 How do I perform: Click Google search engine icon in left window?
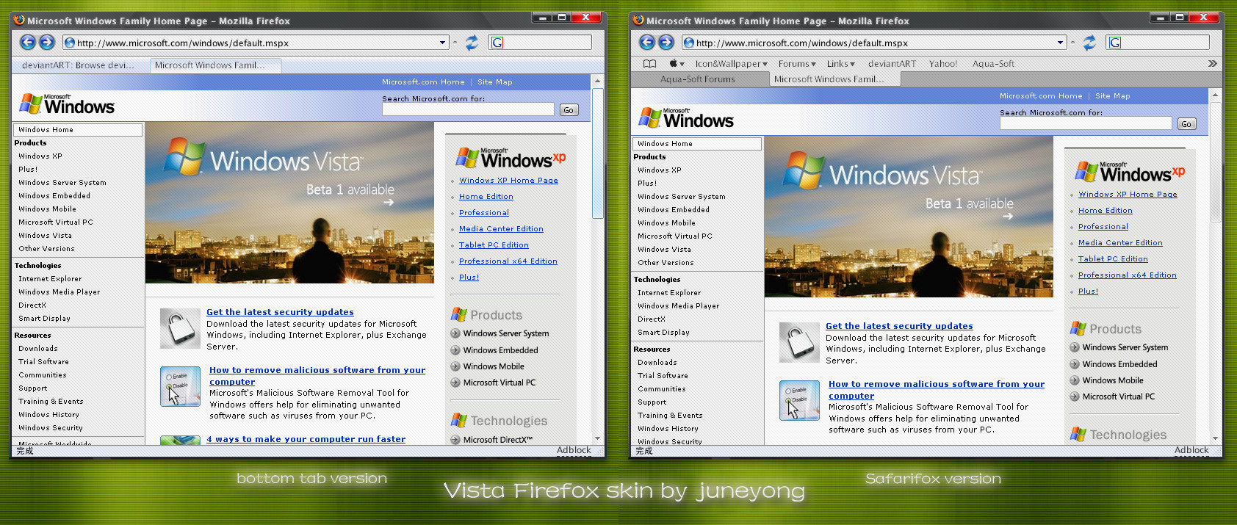click(497, 43)
